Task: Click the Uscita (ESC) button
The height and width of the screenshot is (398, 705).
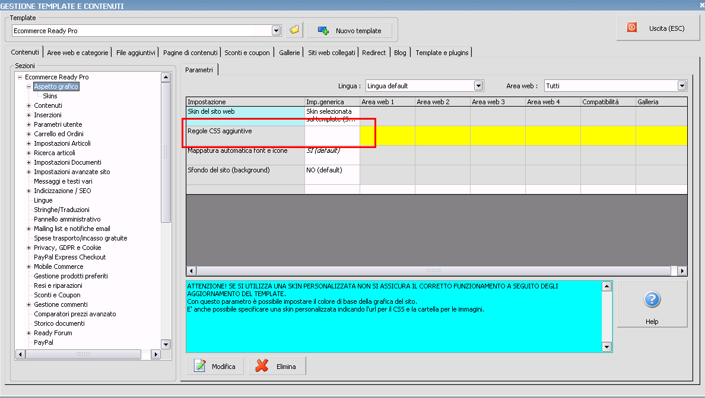Action: (x=658, y=28)
